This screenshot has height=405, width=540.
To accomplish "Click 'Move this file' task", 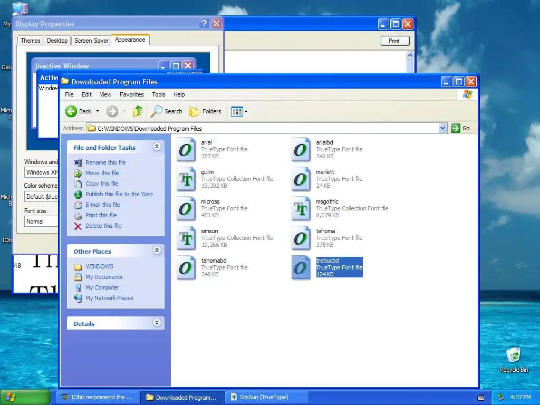I will click(x=102, y=173).
